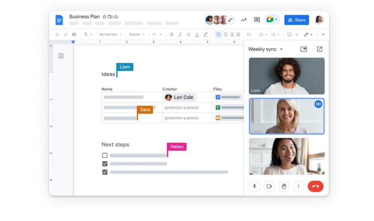Show chat from collaborators icon
Image resolution: width=374 pixels, height=221 pixels.
click(x=230, y=20)
